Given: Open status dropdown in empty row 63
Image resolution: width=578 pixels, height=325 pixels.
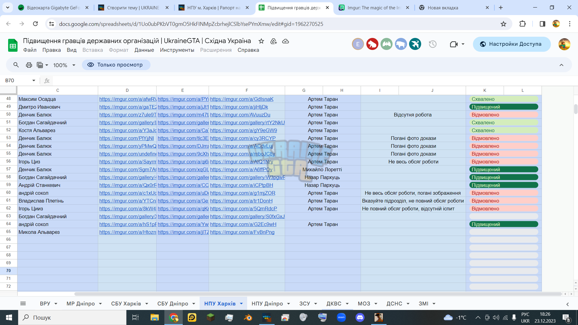Looking at the screenshot, I should pyautogui.click(x=504, y=216).
